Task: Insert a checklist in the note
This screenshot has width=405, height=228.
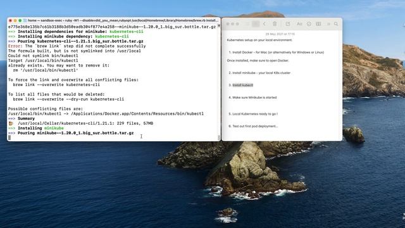Action: (309, 24)
